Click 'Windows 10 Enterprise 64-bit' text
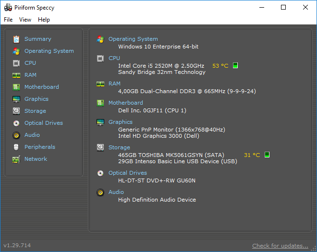Viewport: 317px width, 252px height. pyautogui.click(x=158, y=47)
